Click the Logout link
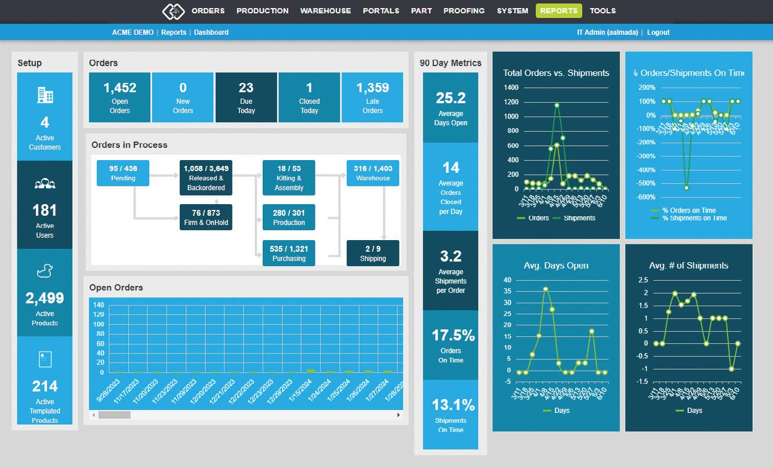Image resolution: width=773 pixels, height=468 pixels. click(x=658, y=32)
